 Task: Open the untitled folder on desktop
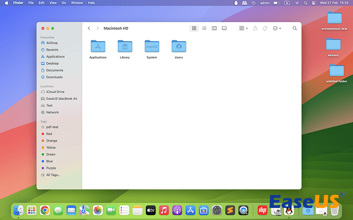[x=336, y=71]
